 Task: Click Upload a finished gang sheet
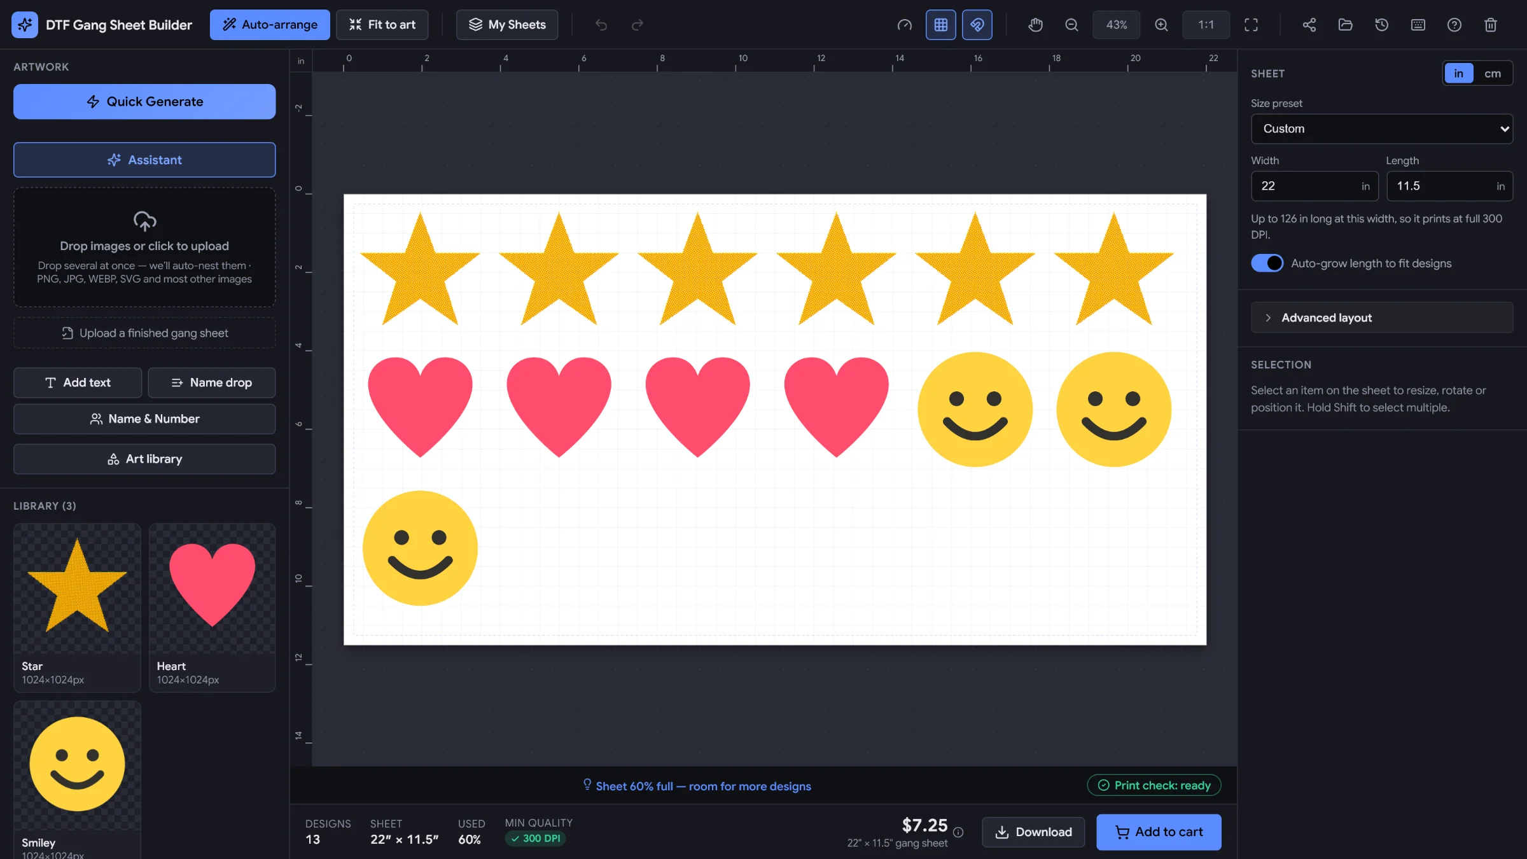[x=144, y=333]
